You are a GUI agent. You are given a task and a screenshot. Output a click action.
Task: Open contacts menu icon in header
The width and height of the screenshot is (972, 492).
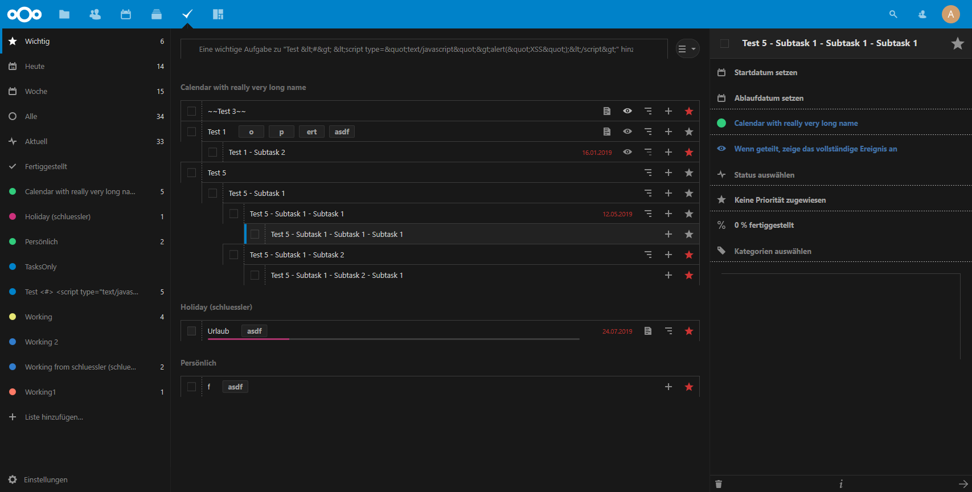click(922, 14)
